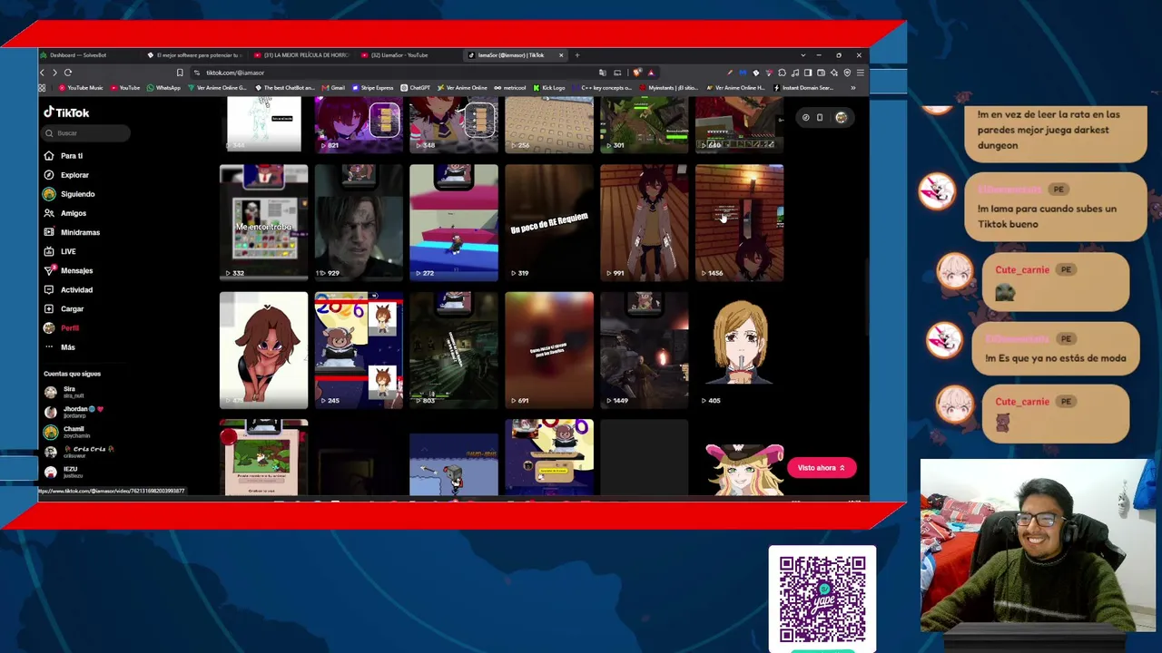This screenshot has width=1162, height=653.
Task: Open the video with 405 views
Action: point(740,350)
